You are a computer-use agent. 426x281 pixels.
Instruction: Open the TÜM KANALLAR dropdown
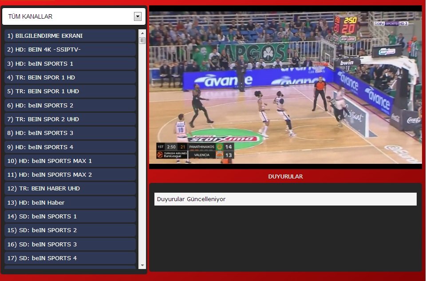pyautogui.click(x=74, y=16)
